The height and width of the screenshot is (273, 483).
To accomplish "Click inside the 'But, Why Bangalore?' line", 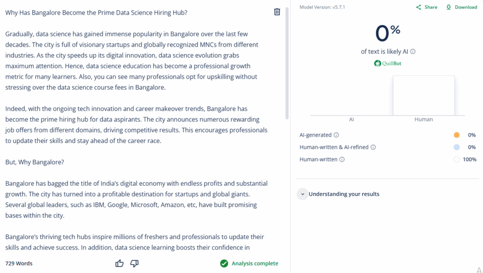I will tap(34, 162).
